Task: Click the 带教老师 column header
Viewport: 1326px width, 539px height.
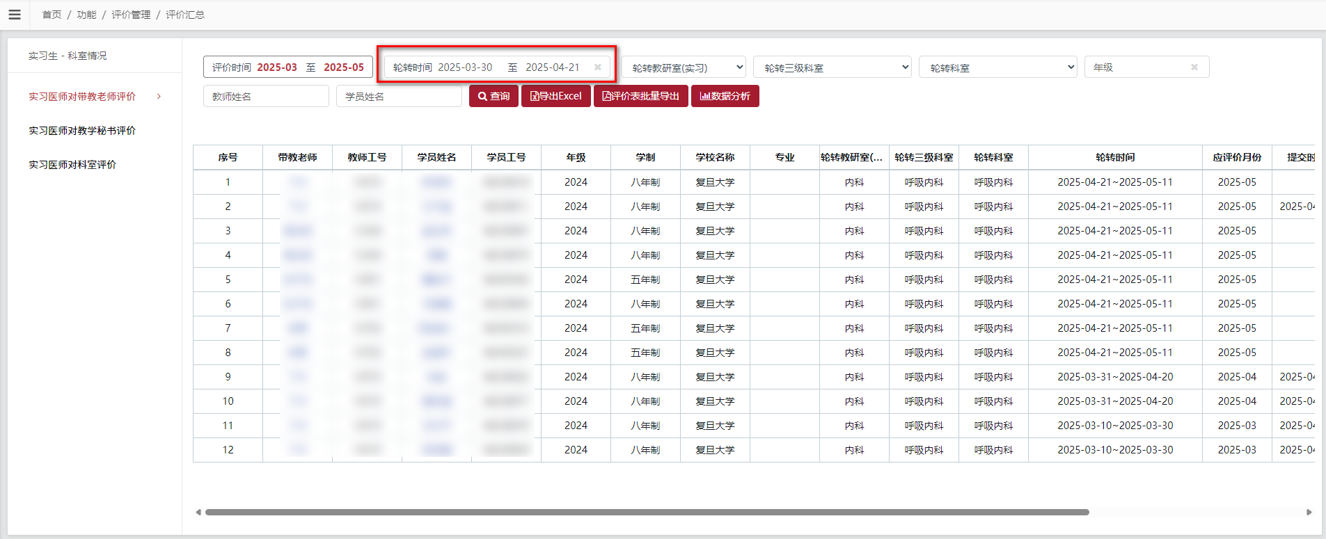Action: tap(297, 157)
